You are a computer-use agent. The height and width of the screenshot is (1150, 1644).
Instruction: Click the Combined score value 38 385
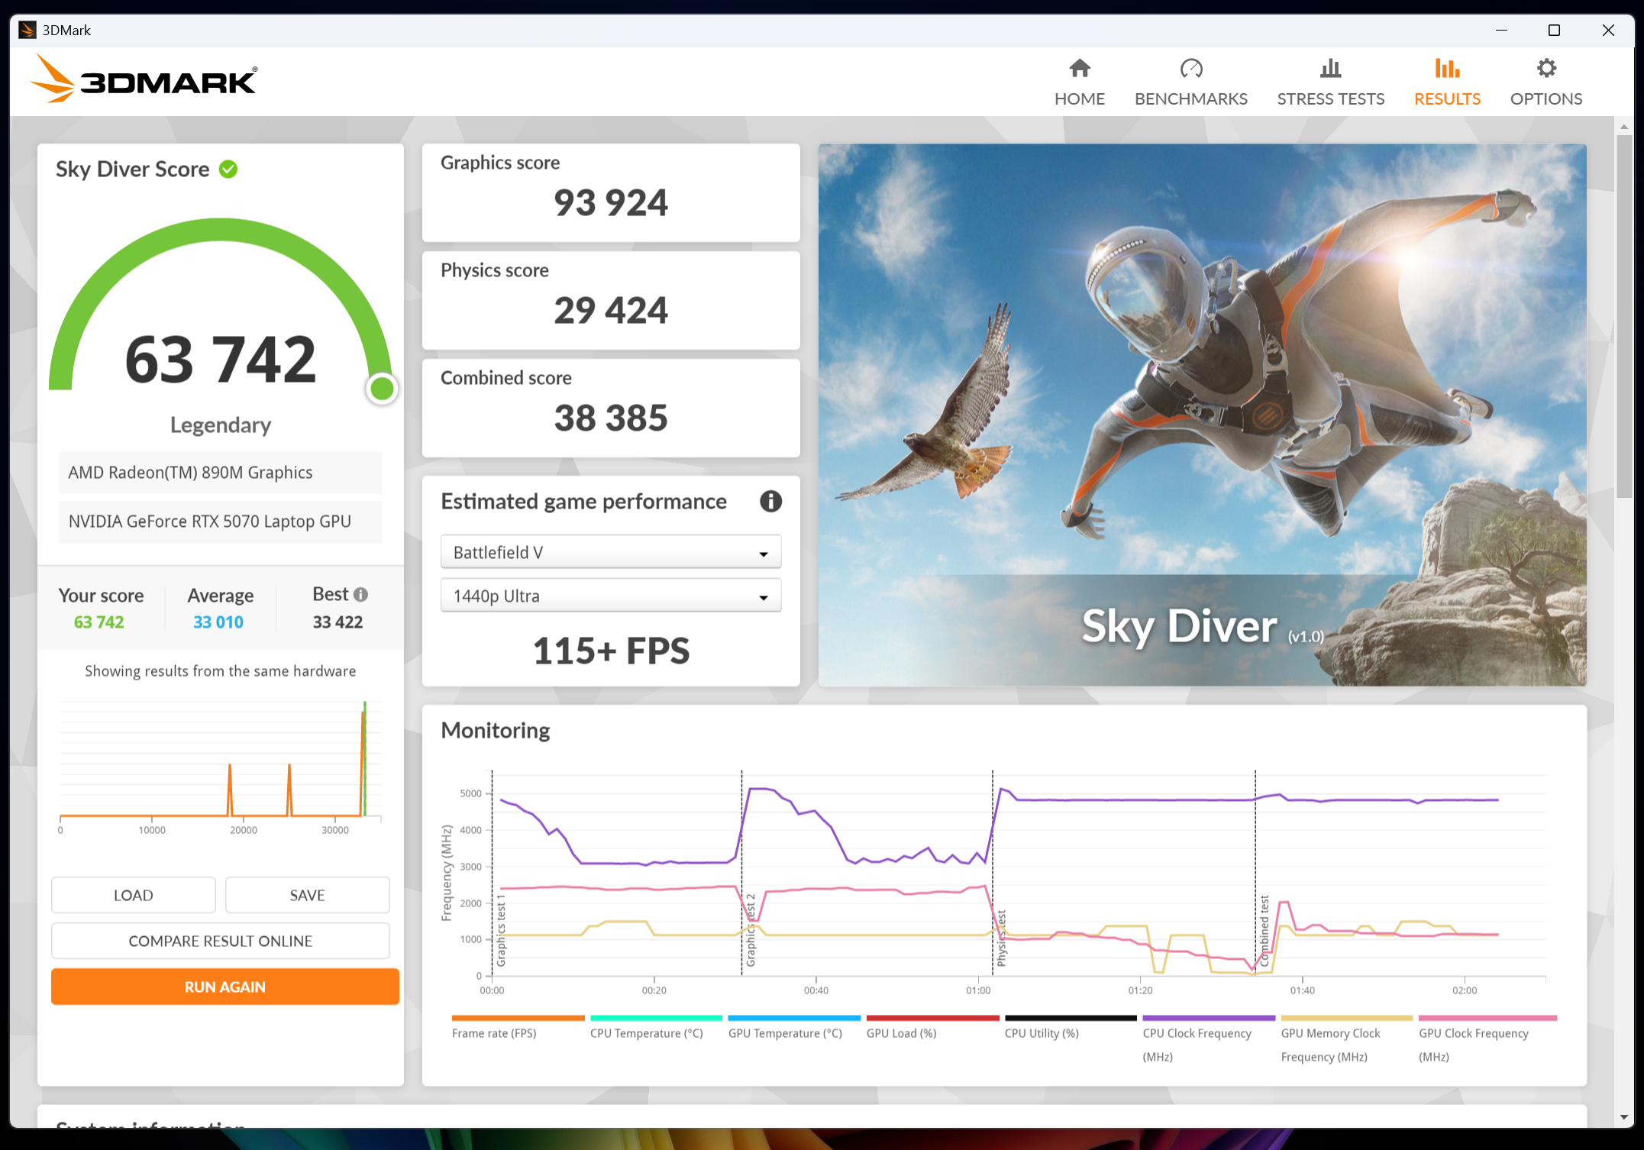tap(610, 418)
